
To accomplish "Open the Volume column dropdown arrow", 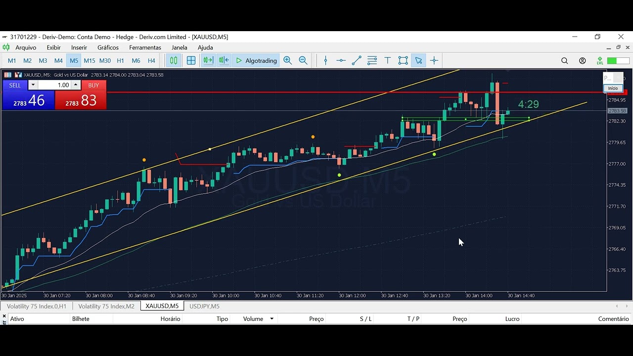I will click(271, 319).
